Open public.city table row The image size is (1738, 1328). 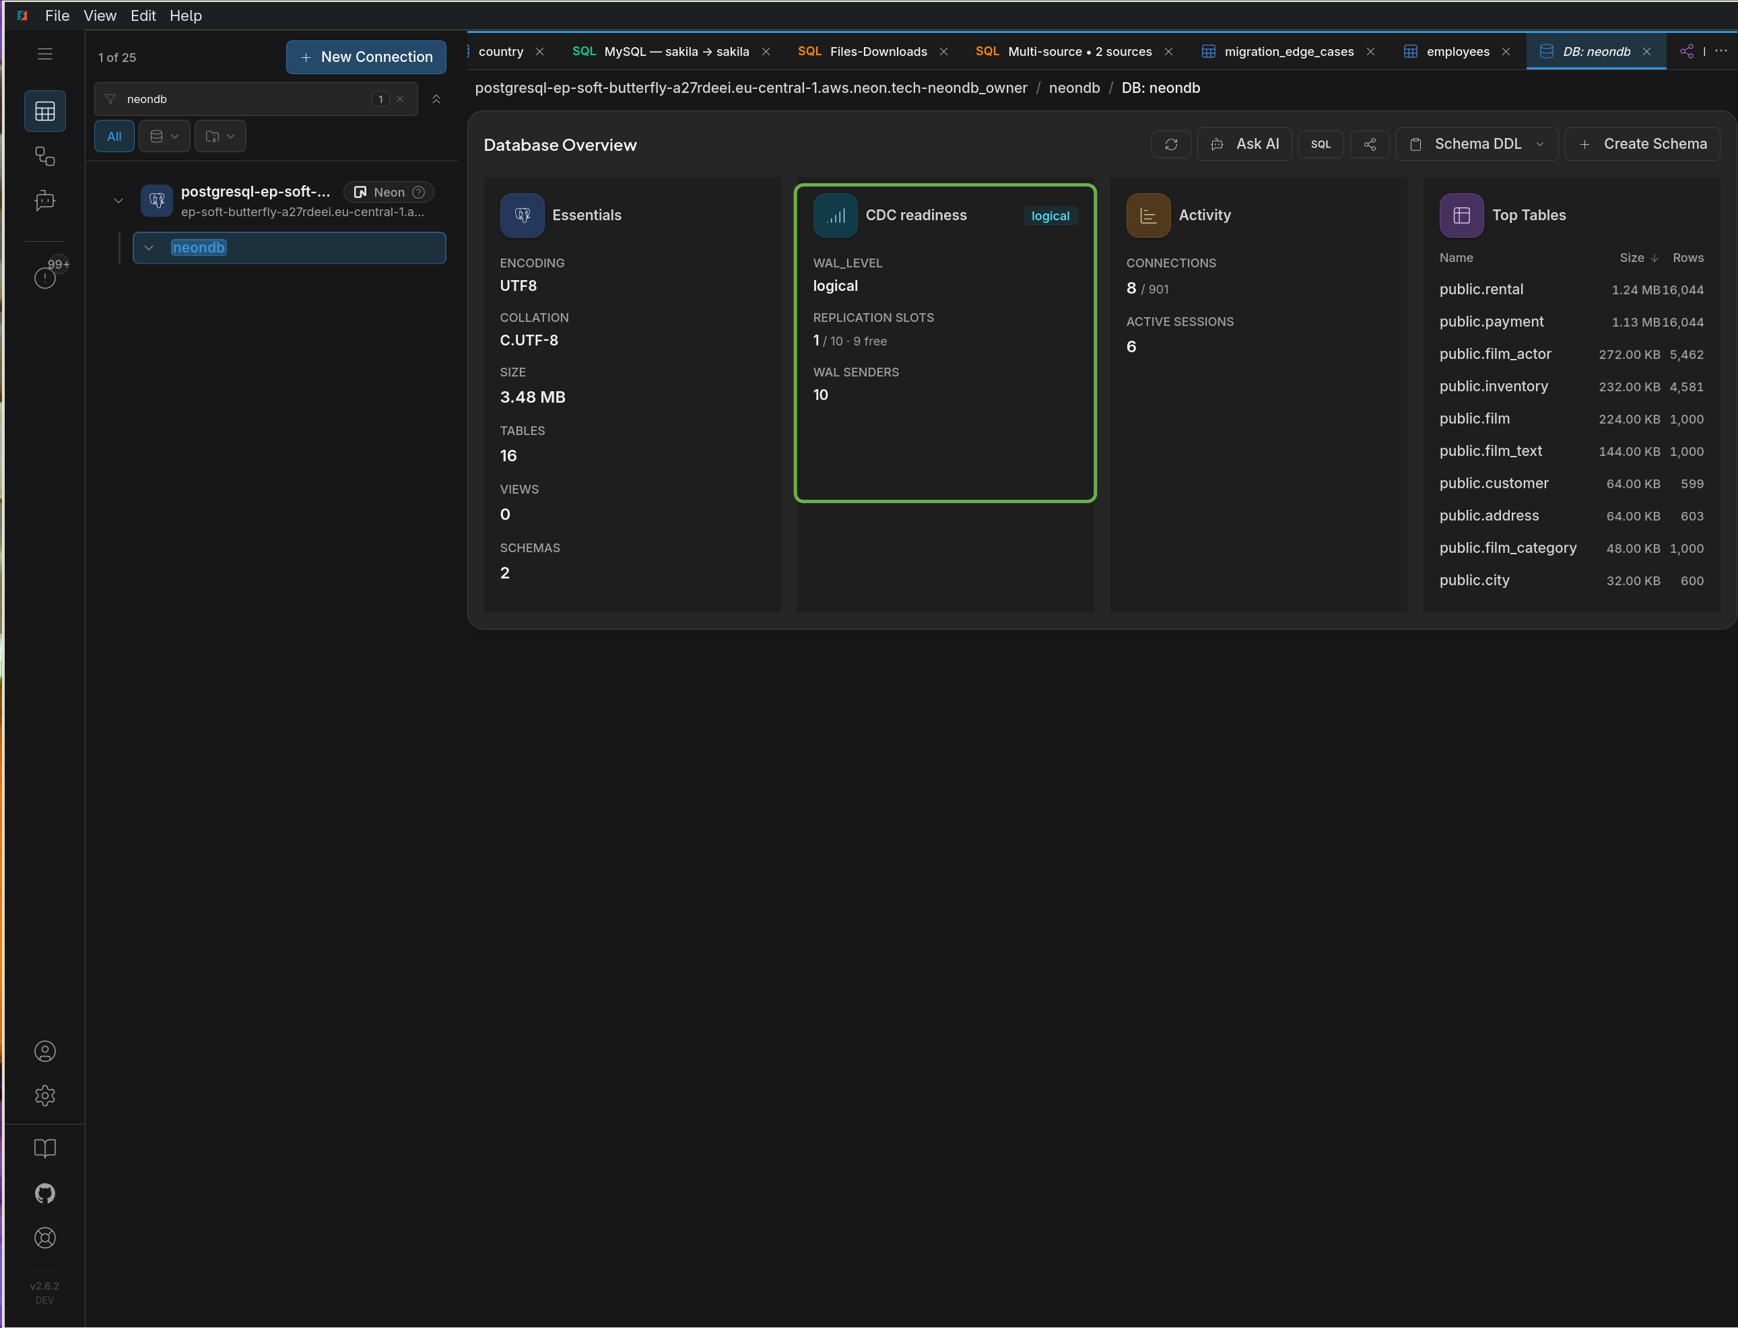(x=1571, y=581)
